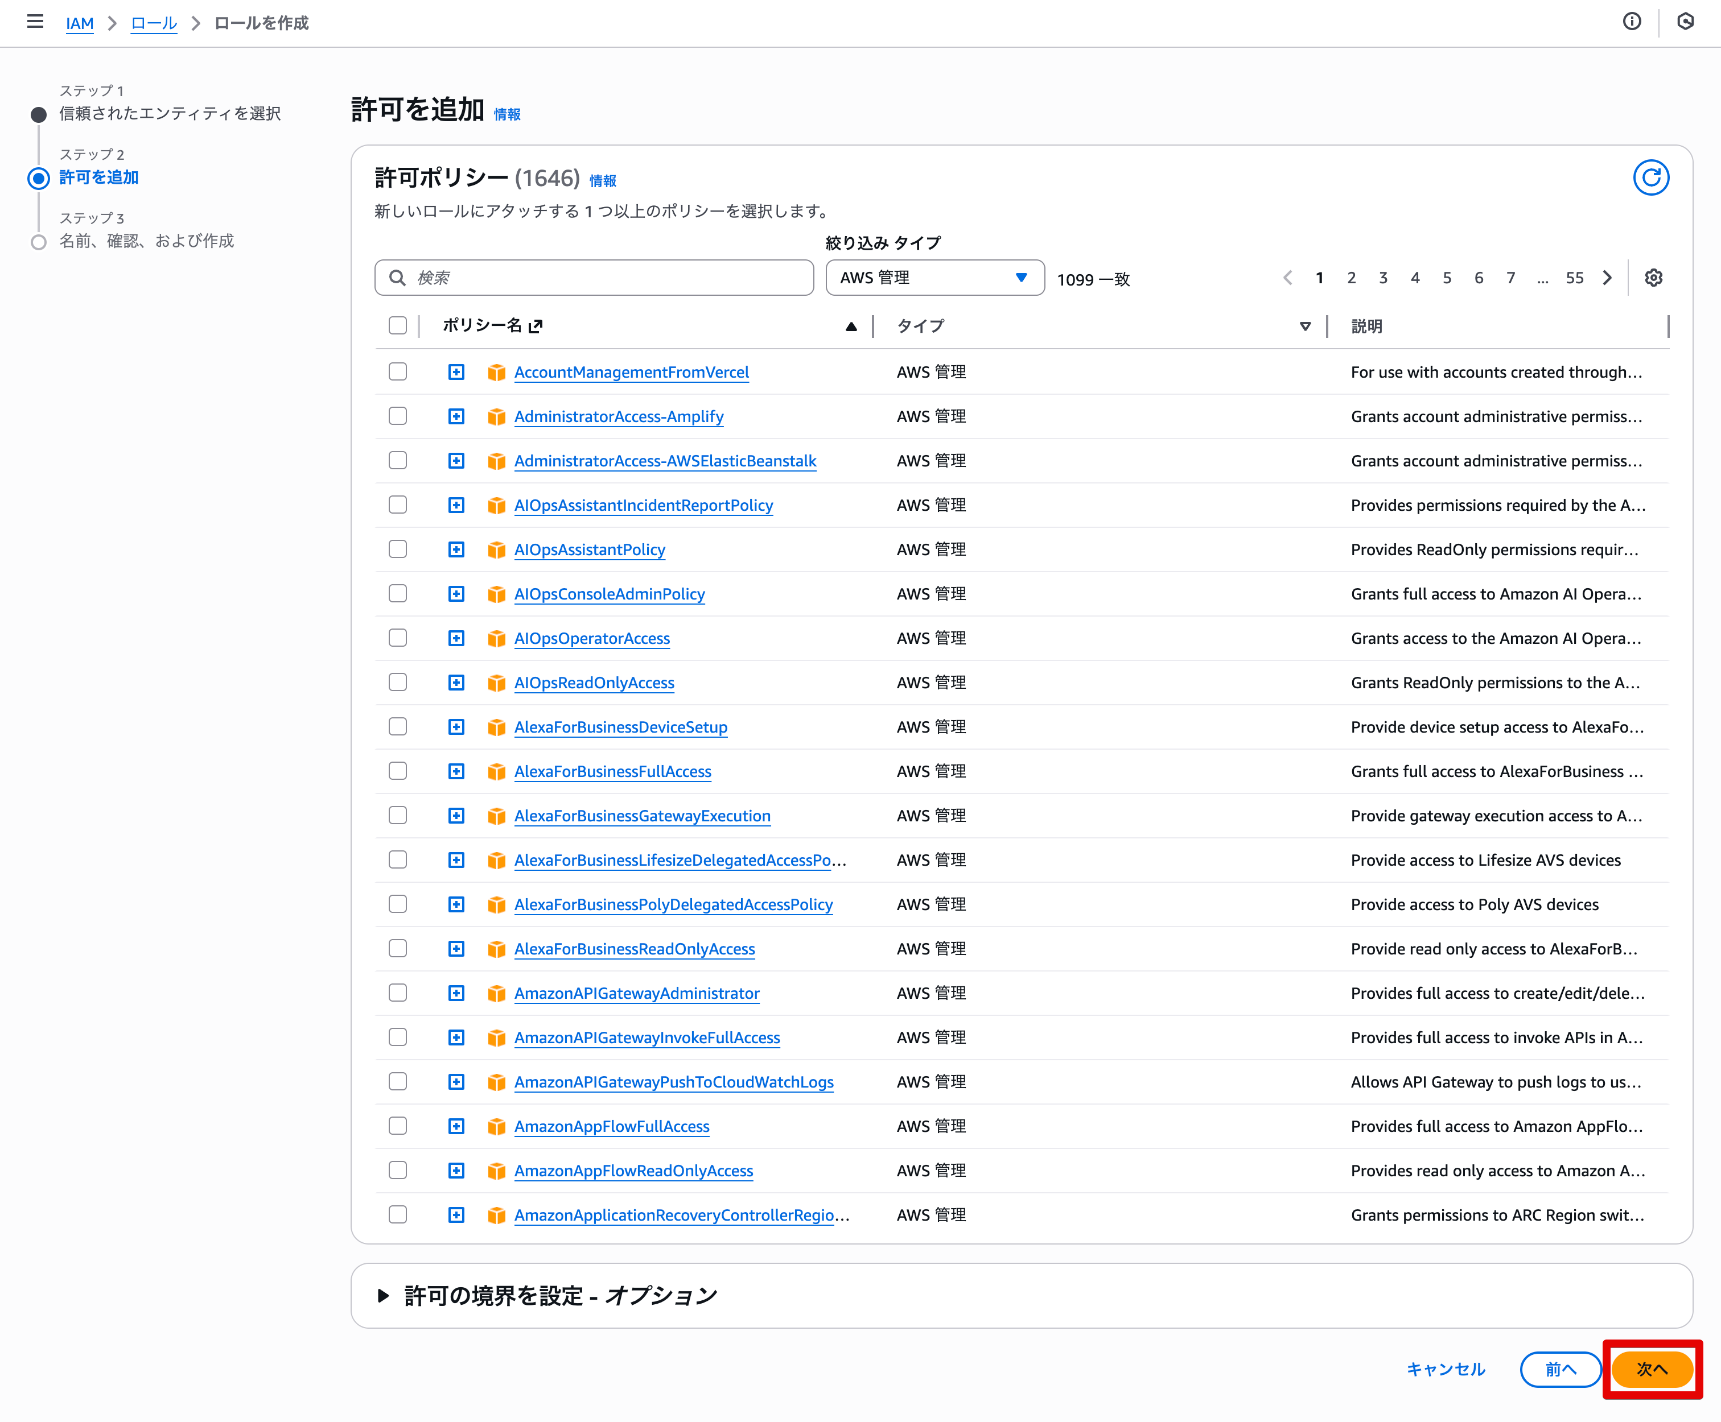Check the AmazonAppFlowFullAccess policy checkbox
1721x1422 pixels.
pos(397,1126)
